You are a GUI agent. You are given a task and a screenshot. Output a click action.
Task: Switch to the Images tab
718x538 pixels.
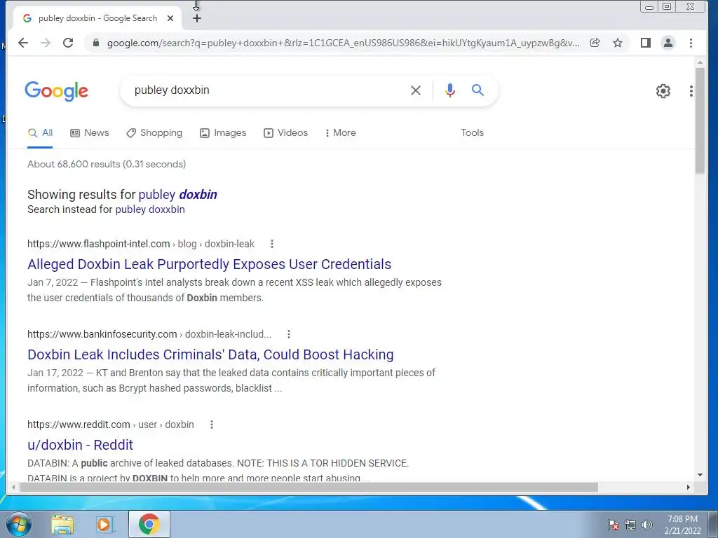pos(223,132)
